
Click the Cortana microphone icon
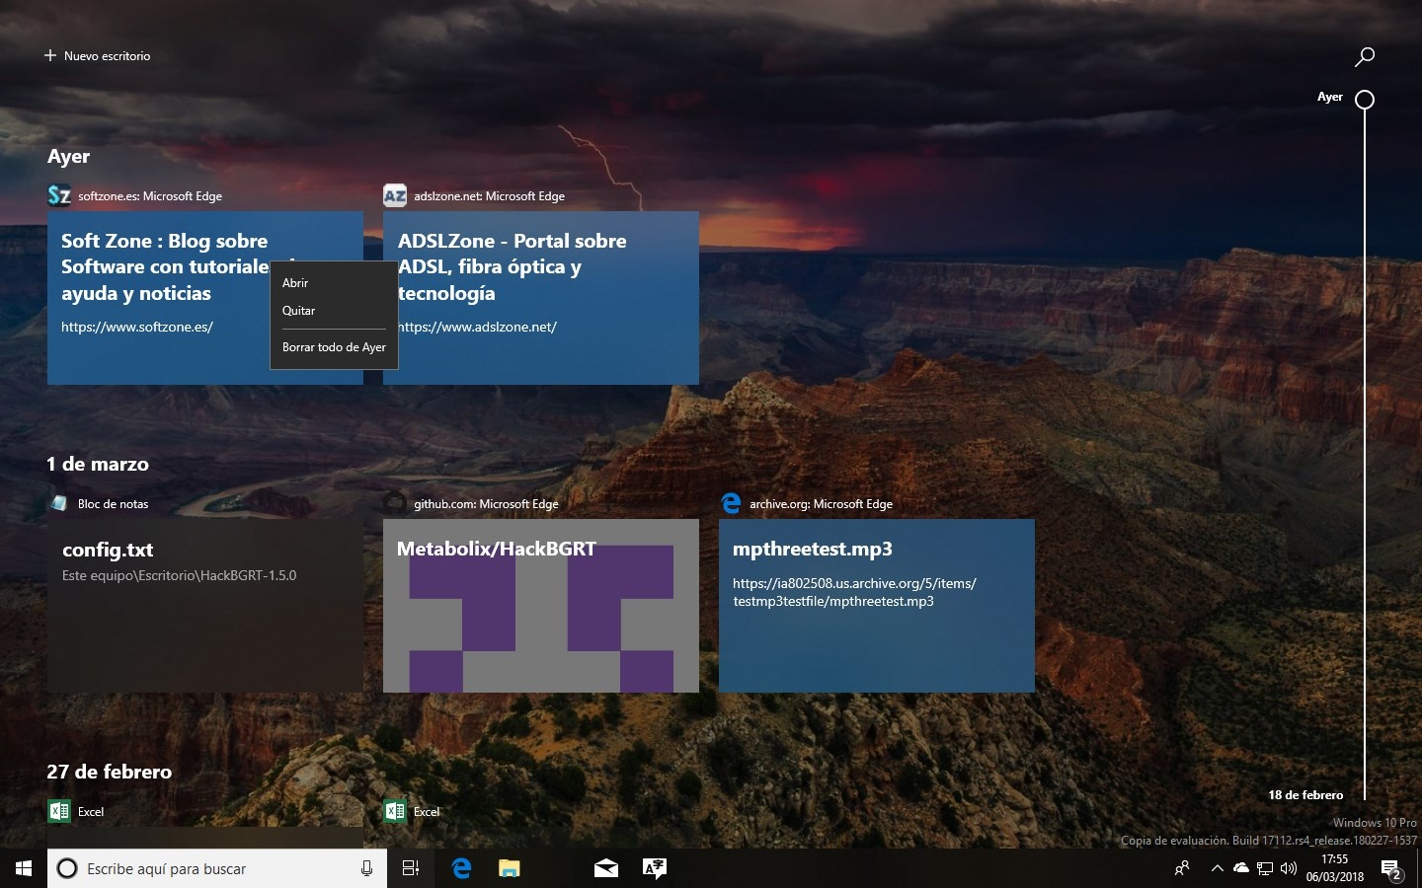[x=366, y=868]
